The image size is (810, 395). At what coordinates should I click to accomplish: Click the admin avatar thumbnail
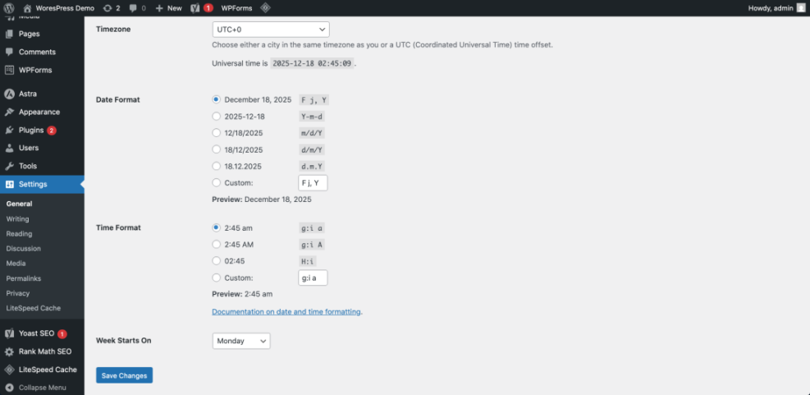pyautogui.click(x=800, y=7)
